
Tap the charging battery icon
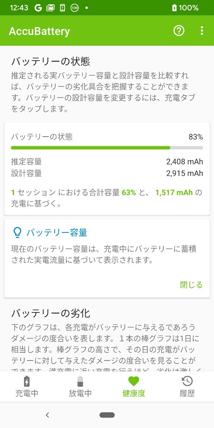27,381
